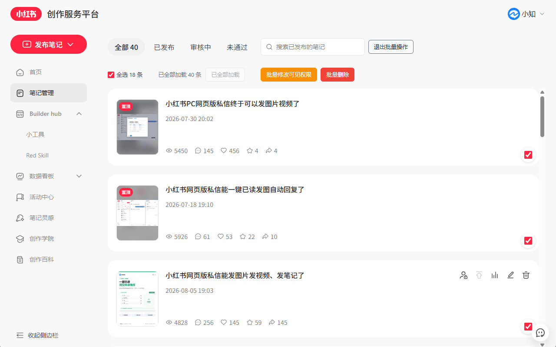The width and height of the screenshot is (556, 347).
Task: Click the 笔记灵感 icon
Action: (x=20, y=218)
